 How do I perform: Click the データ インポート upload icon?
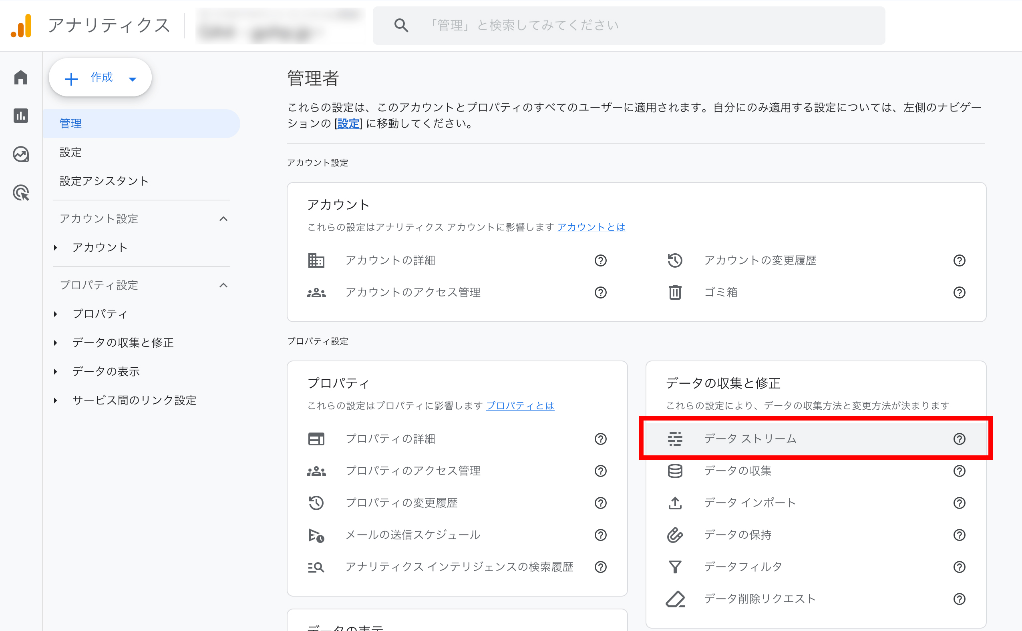pos(675,503)
